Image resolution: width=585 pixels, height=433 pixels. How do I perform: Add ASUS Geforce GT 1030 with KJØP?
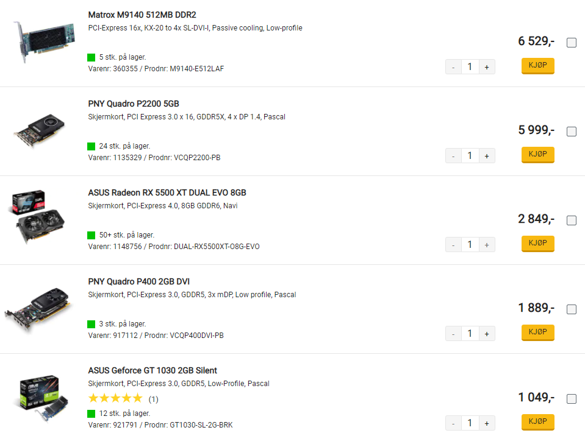(537, 422)
